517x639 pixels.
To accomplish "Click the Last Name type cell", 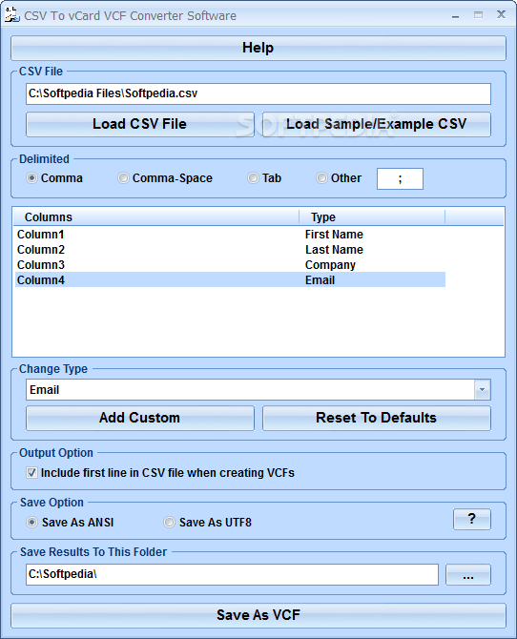I will tap(334, 250).
